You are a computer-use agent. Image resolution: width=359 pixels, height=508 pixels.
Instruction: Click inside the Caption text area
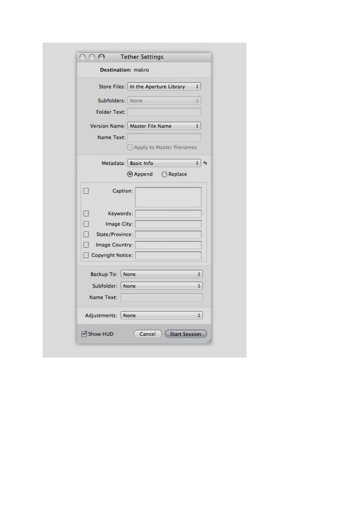[168, 197]
